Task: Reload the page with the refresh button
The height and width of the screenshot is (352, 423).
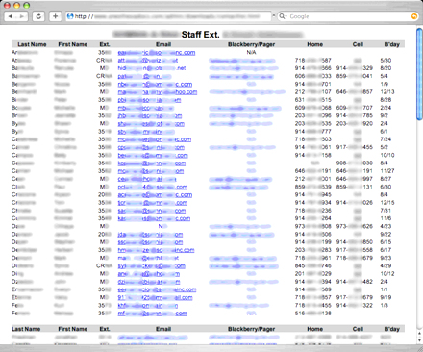Action: 38,16
